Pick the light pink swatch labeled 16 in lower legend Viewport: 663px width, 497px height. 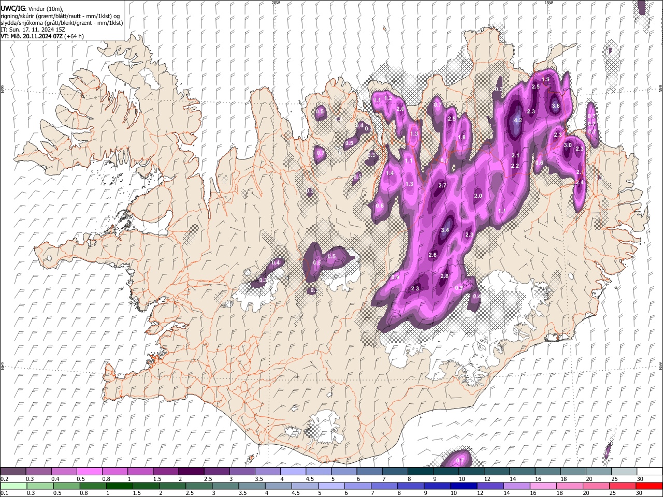[543, 486]
